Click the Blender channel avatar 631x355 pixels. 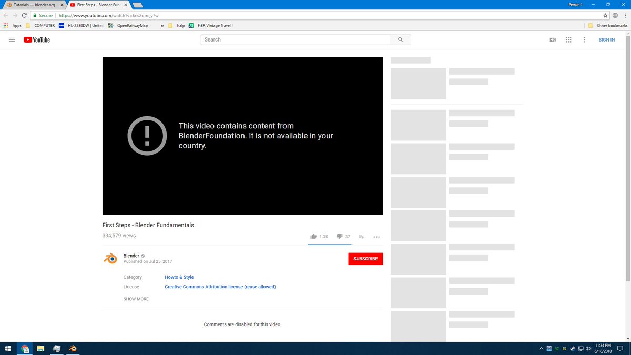pos(110,258)
